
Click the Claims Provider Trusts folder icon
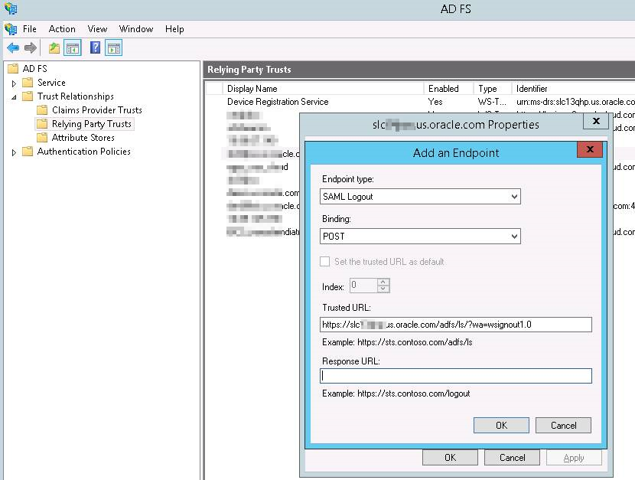click(42, 110)
